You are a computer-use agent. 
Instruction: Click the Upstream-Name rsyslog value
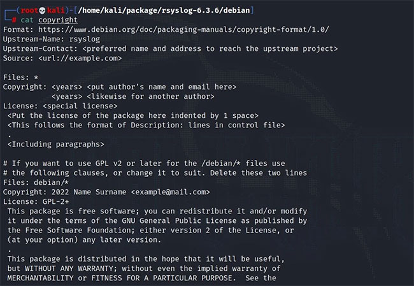pos(85,39)
